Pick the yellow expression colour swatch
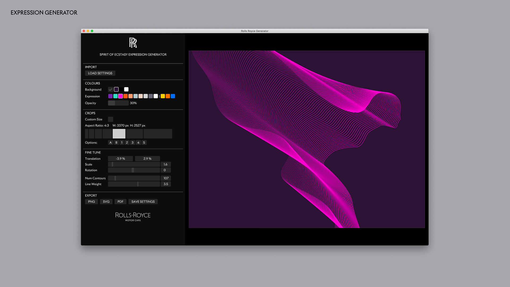The width and height of the screenshot is (510, 287). pos(163,96)
